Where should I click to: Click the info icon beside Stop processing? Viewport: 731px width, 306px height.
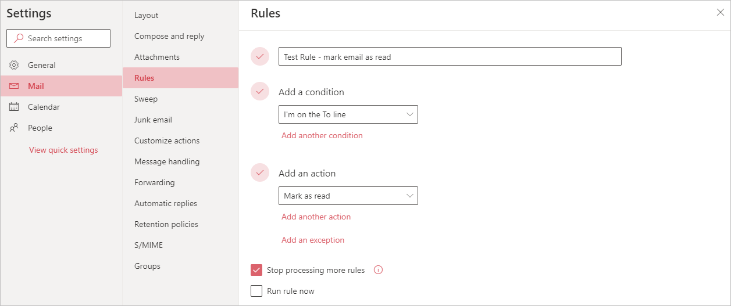378,269
